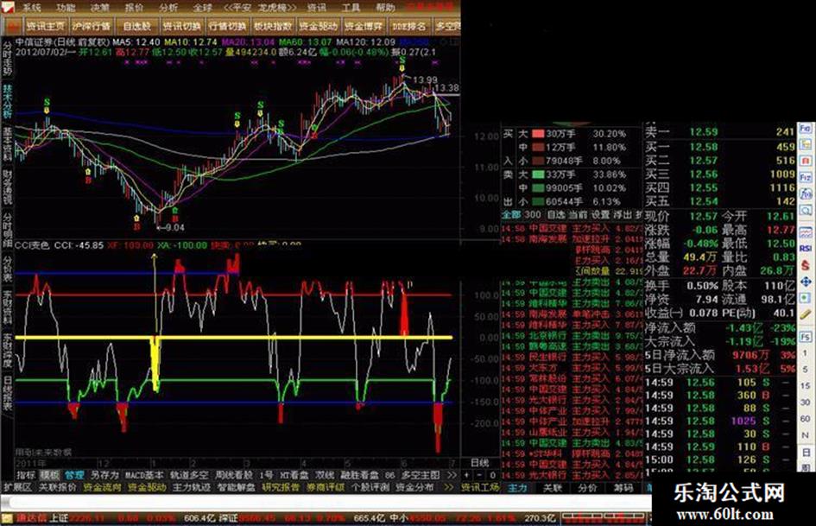Screen dimensions: 816x526
Task: Open the 工具 menu
Action: [x=351, y=7]
